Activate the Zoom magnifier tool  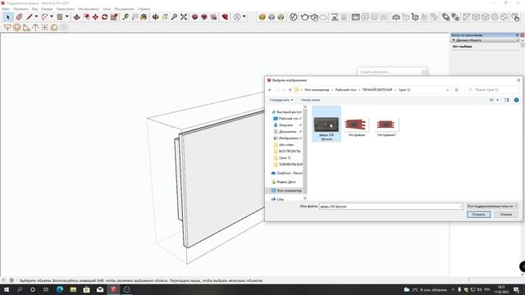(x=174, y=16)
